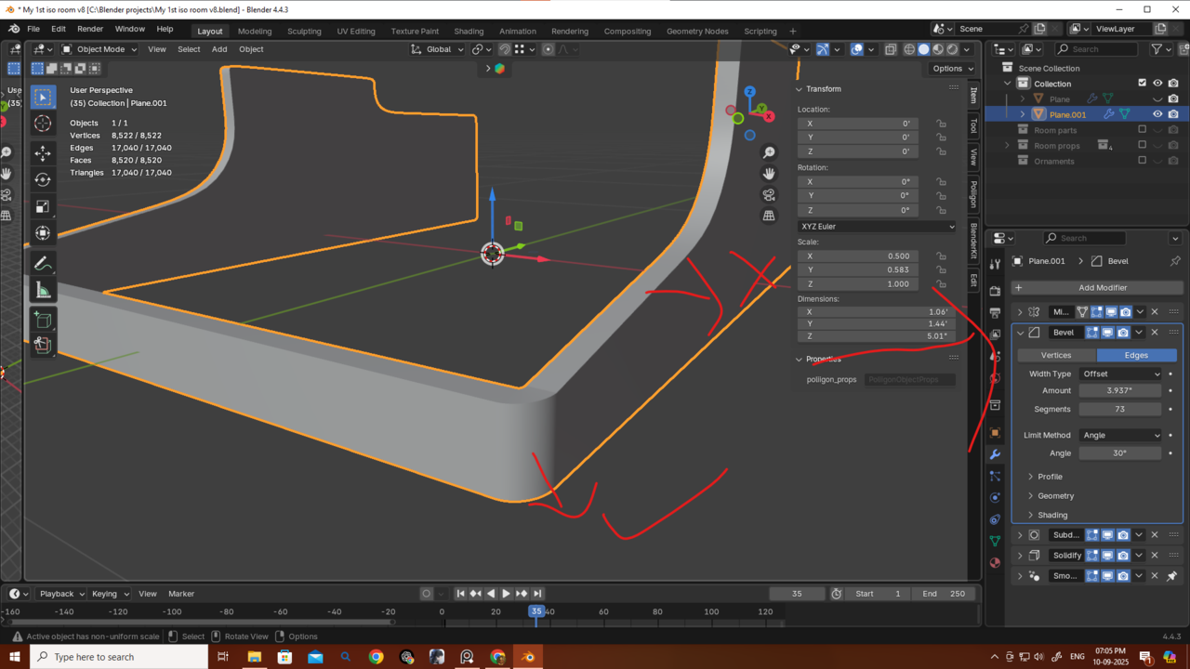Open the Modifiers wrench properties tab

(995, 454)
